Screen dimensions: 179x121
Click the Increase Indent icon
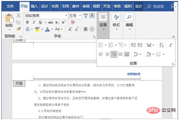tap(140, 45)
